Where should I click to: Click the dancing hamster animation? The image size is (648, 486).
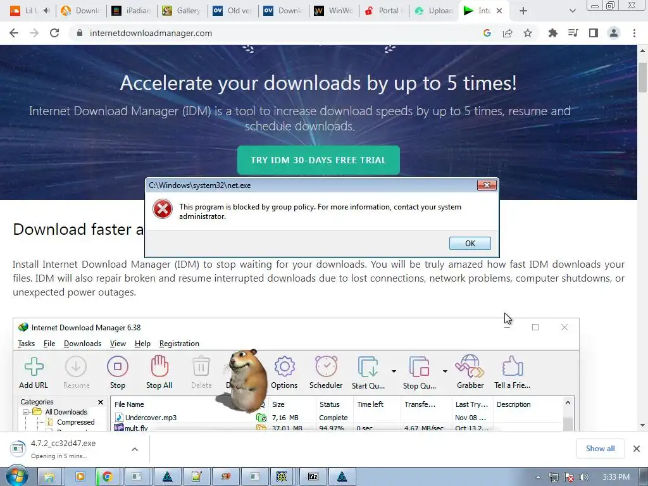[244, 381]
